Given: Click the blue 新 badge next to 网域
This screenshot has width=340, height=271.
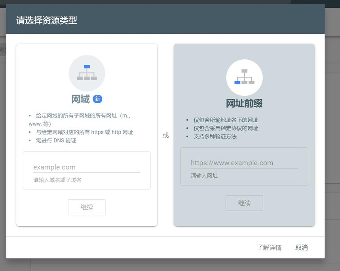Looking at the screenshot, I should [97, 99].
